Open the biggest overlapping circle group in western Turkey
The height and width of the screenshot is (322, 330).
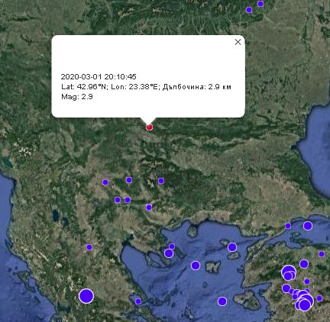(x=289, y=272)
